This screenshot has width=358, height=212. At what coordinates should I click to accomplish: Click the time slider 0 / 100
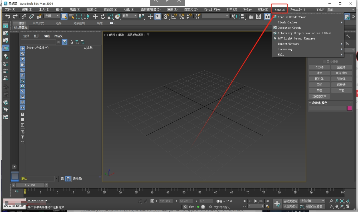pos(30,185)
